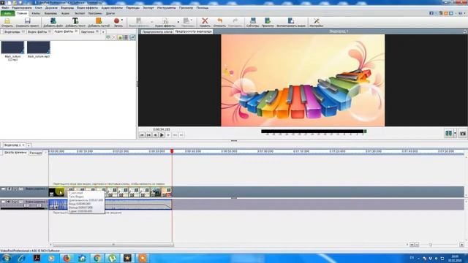
Task: Expand the arrow next to Аудио эффекты
Action: pyautogui.click(x=178, y=22)
